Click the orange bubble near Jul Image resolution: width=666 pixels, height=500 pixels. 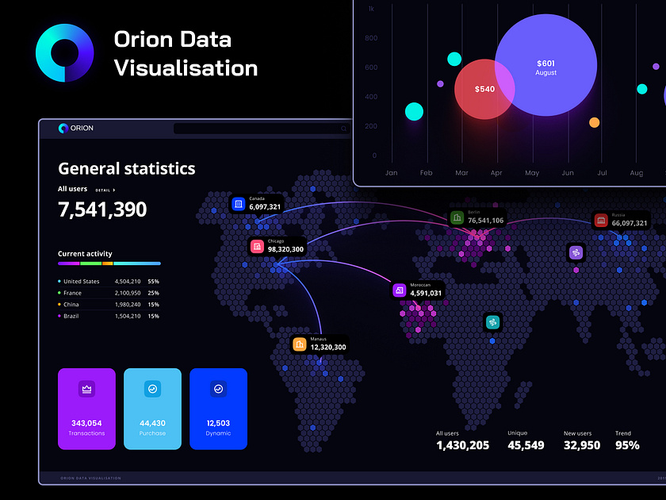tap(594, 122)
